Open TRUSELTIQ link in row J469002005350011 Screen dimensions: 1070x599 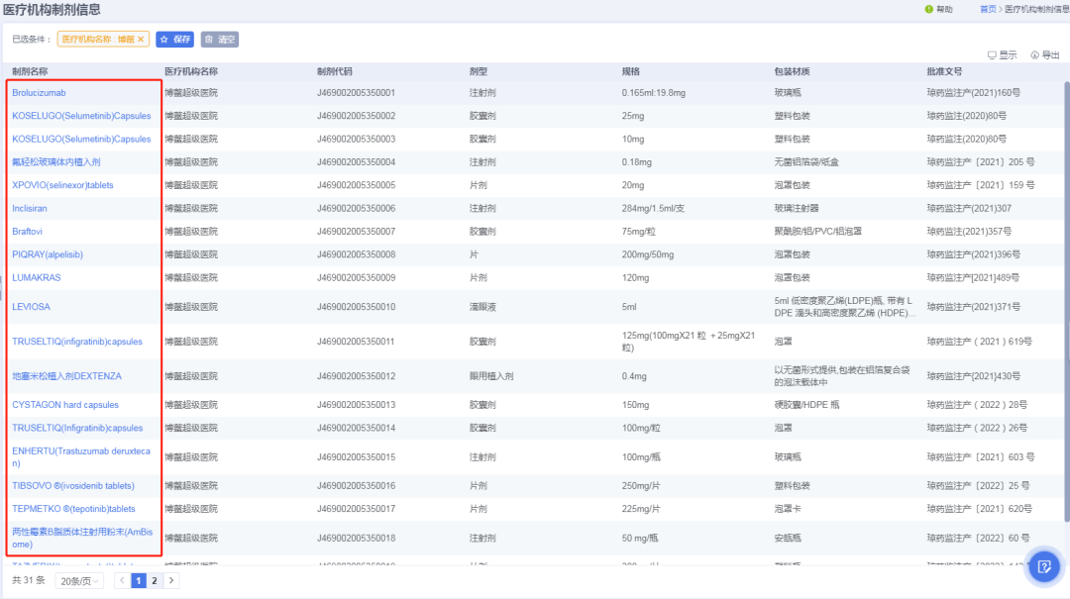pyautogui.click(x=77, y=342)
